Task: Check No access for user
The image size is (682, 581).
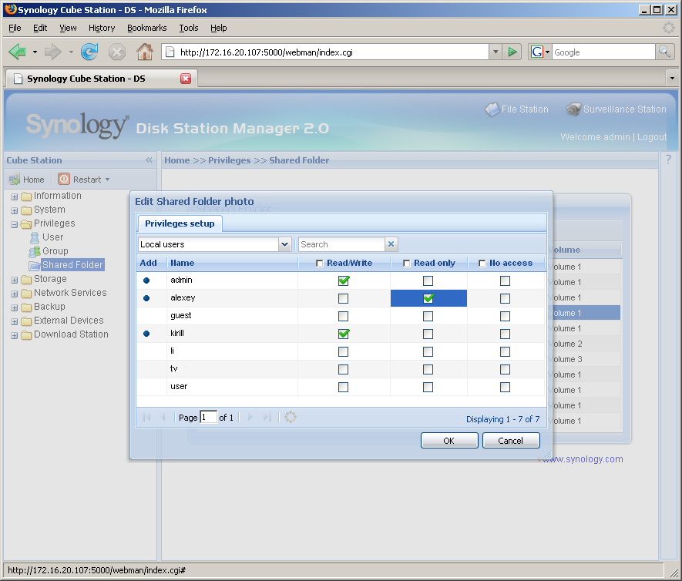Action: (x=505, y=387)
